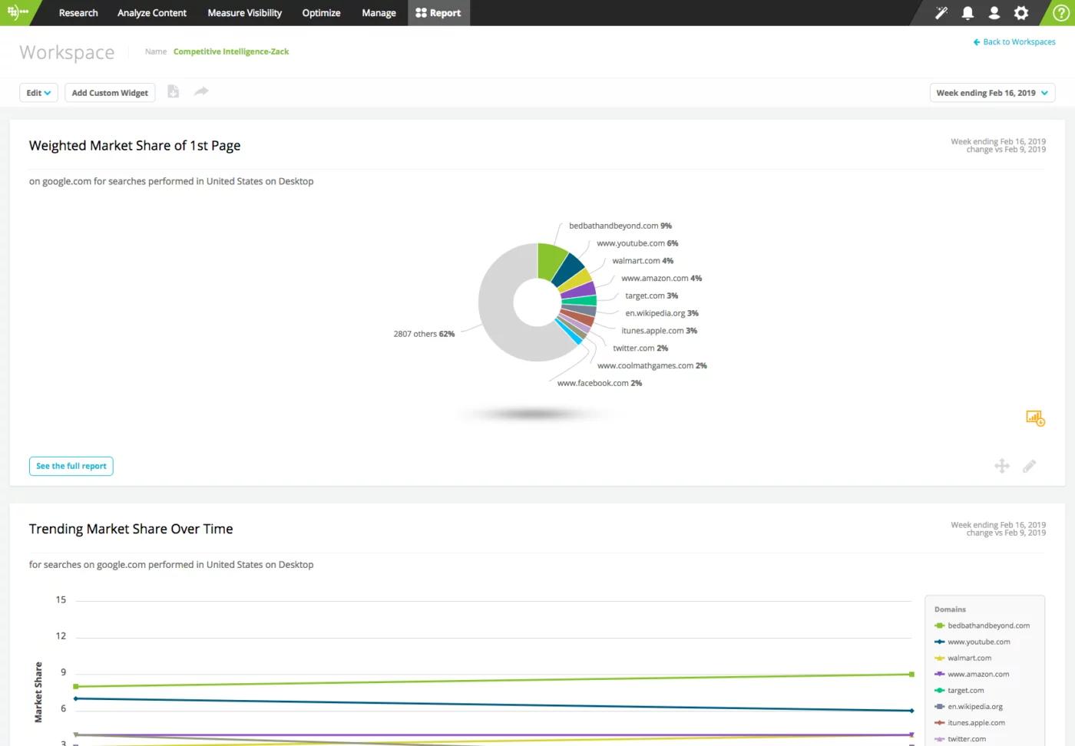1075x746 pixels.
Task: Open the notifications bell
Action: pos(968,12)
